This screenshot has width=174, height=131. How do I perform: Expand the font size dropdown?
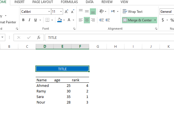click(61, 12)
